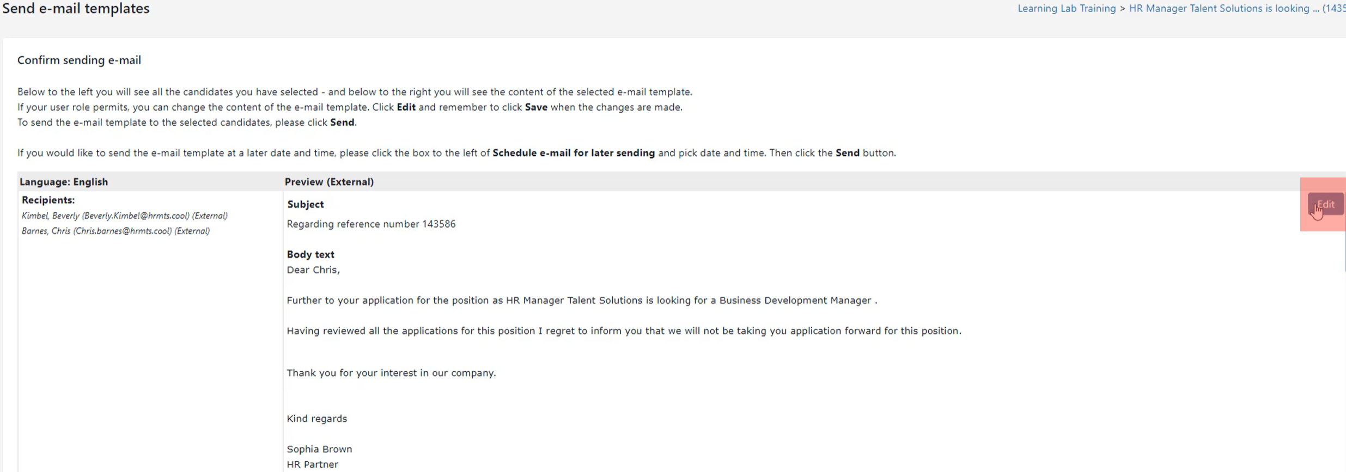Click the Send e-mail templates page title
The image size is (1346, 472).
76,8
